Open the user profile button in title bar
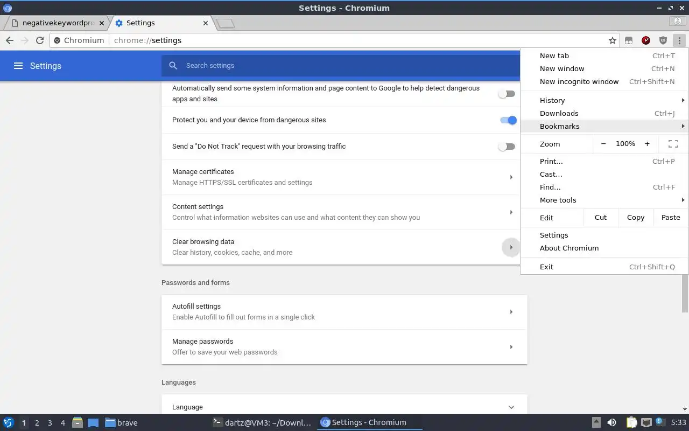 coord(678,22)
